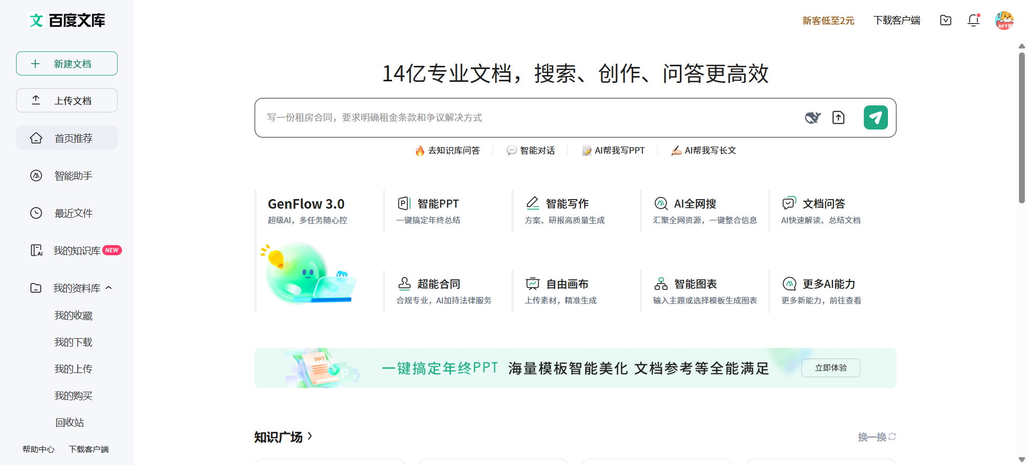Click the NEW badge on 我的知识库

point(112,250)
